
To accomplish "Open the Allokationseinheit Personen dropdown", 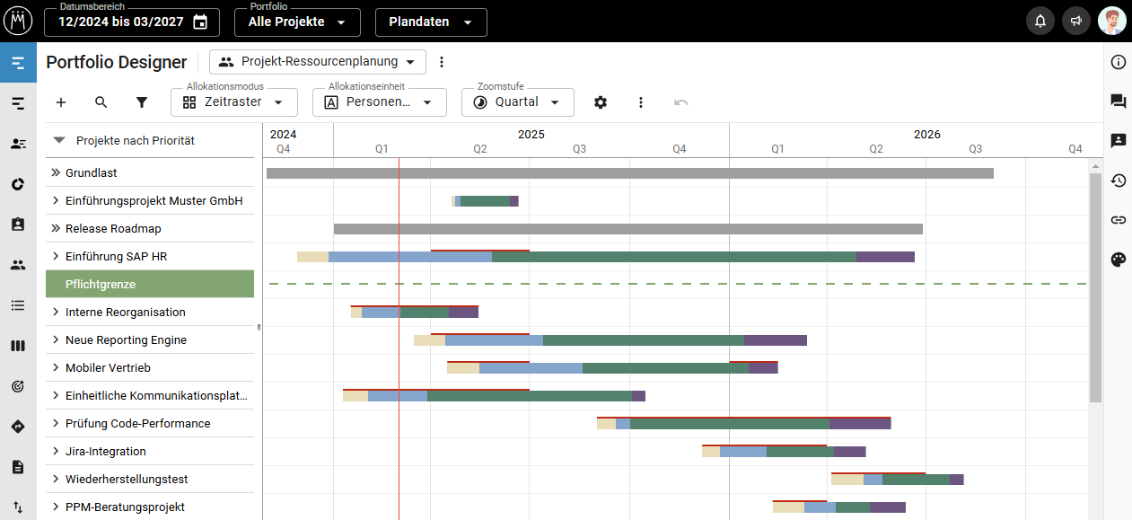I will click(x=379, y=102).
